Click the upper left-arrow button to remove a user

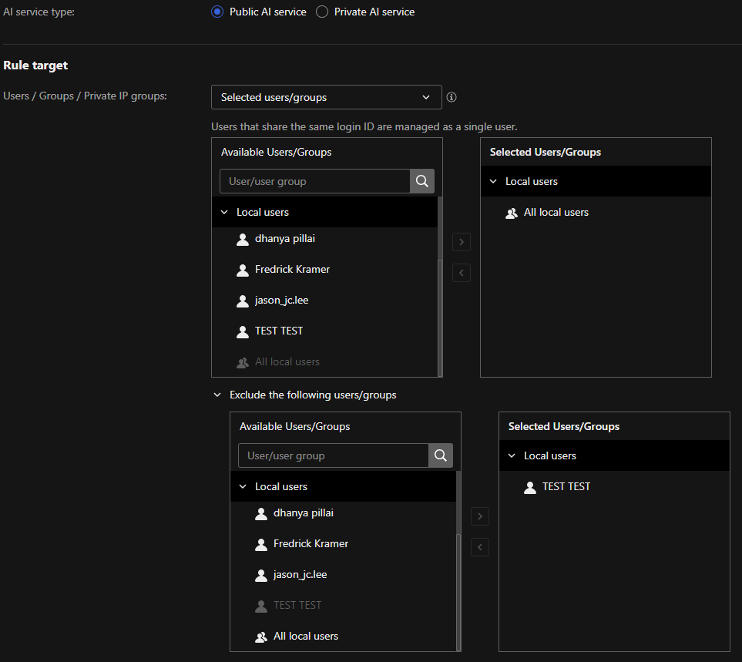click(461, 273)
